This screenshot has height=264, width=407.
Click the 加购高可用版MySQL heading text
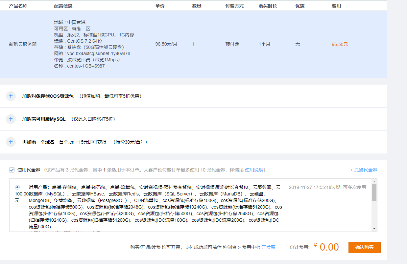(x=44, y=119)
